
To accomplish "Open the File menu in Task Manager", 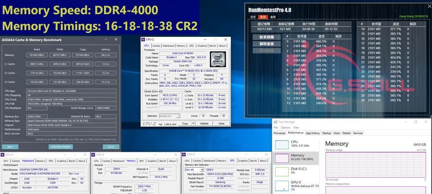I will pyautogui.click(x=276, y=128).
